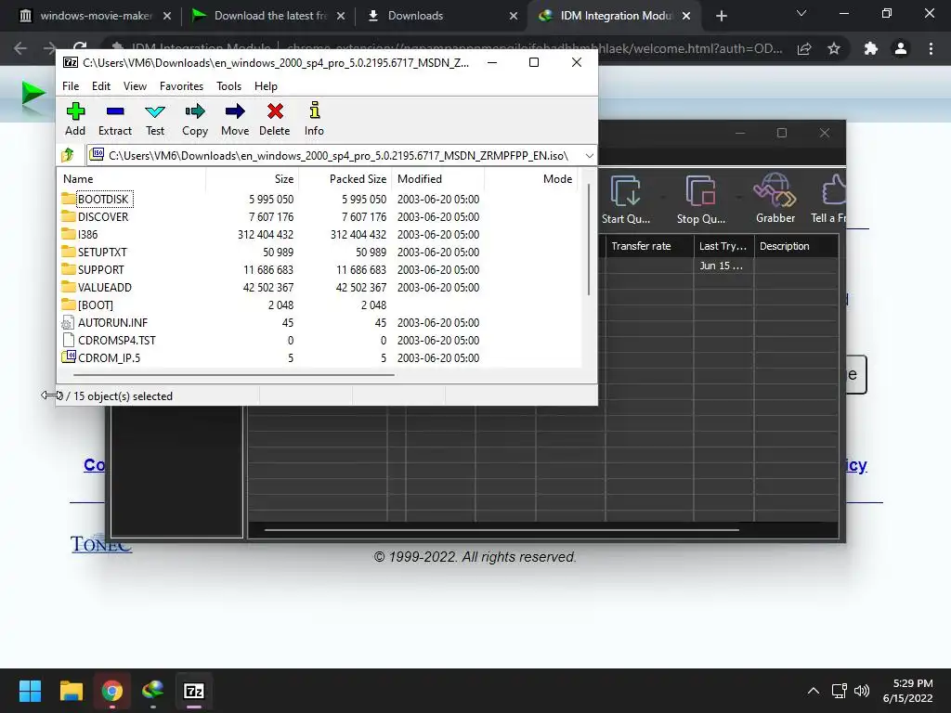Open File Explorer from taskbar

[71, 691]
